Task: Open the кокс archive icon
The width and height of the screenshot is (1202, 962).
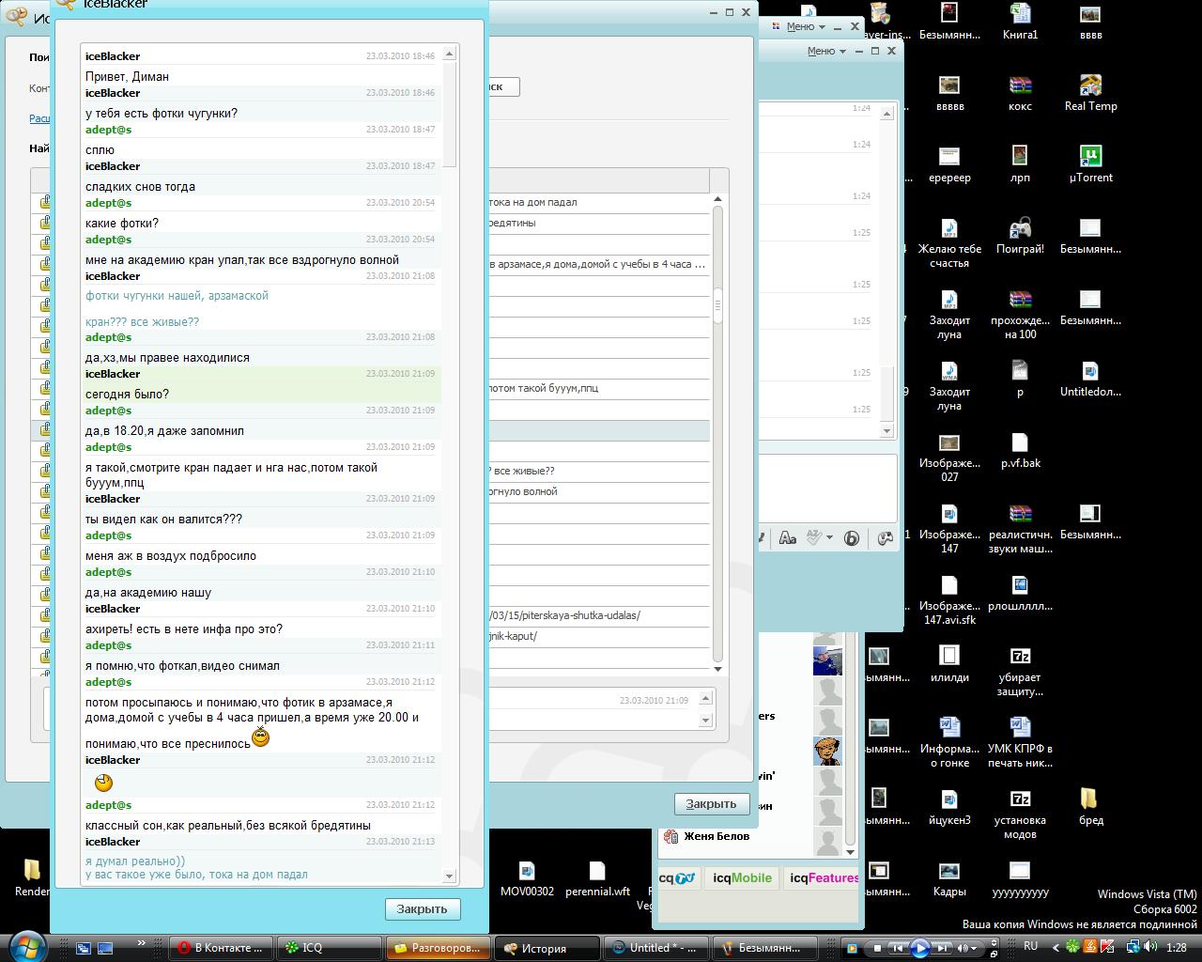Action: [1020, 86]
